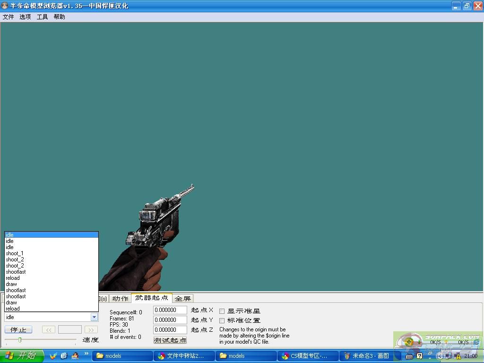
Task: Open the 未命名3 - 画图 taskbar item
Action: 367,356
